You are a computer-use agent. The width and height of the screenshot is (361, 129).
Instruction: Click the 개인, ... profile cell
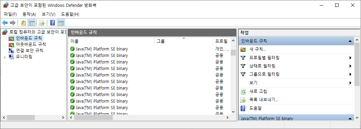tap(222, 49)
